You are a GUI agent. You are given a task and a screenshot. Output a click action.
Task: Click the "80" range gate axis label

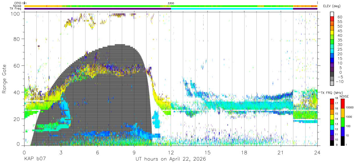(x=17, y=39)
